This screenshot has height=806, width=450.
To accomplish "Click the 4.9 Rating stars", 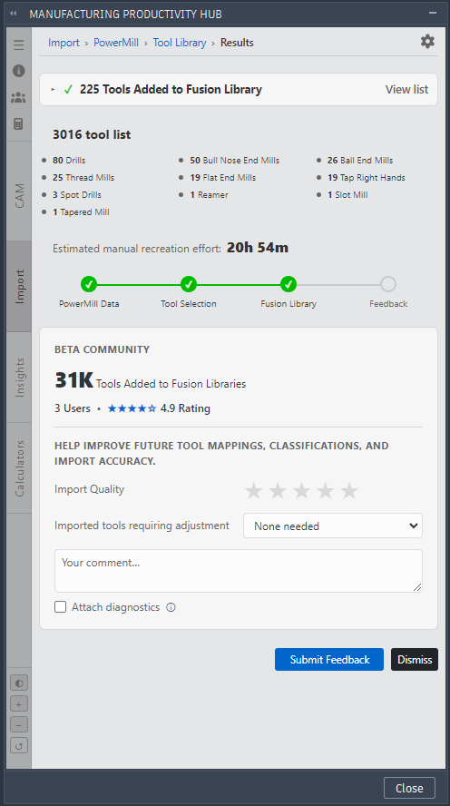I will [x=132, y=408].
